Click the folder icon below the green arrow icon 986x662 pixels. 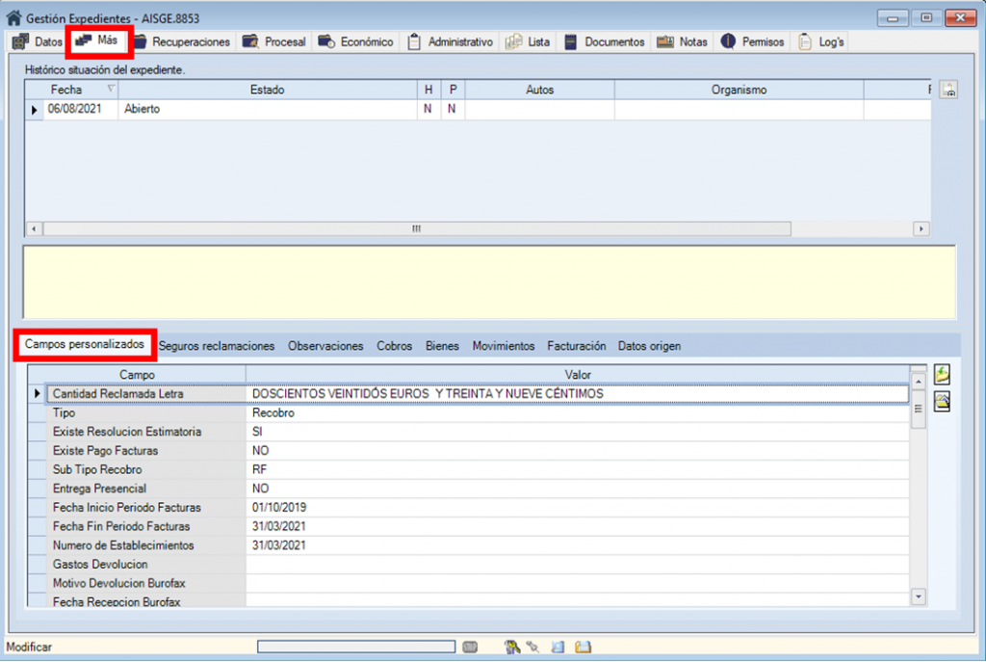(943, 403)
